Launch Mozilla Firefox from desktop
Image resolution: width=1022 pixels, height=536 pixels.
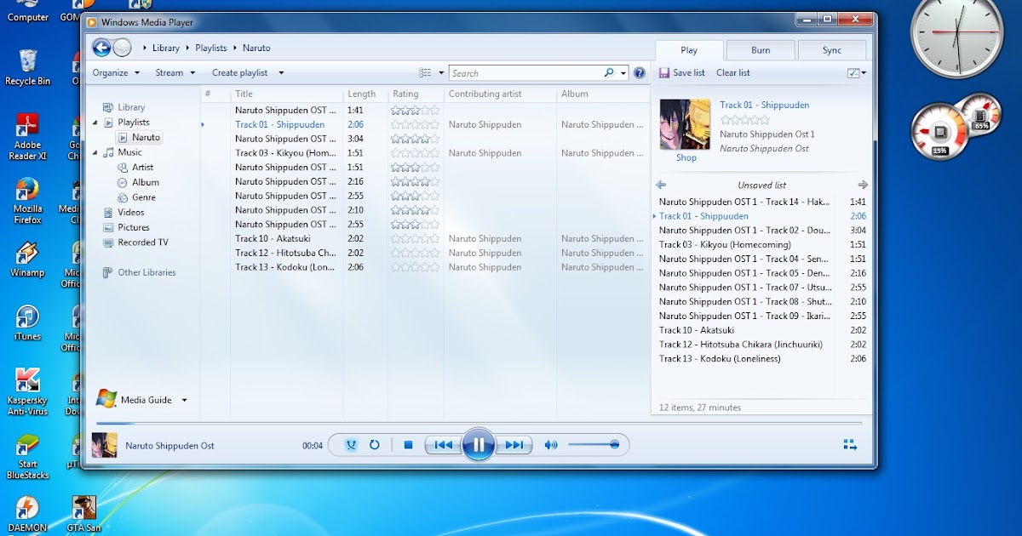(27, 201)
